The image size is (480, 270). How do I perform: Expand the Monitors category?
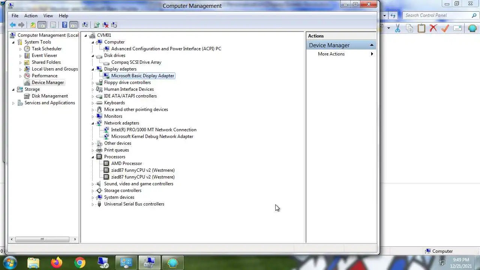[x=93, y=116]
